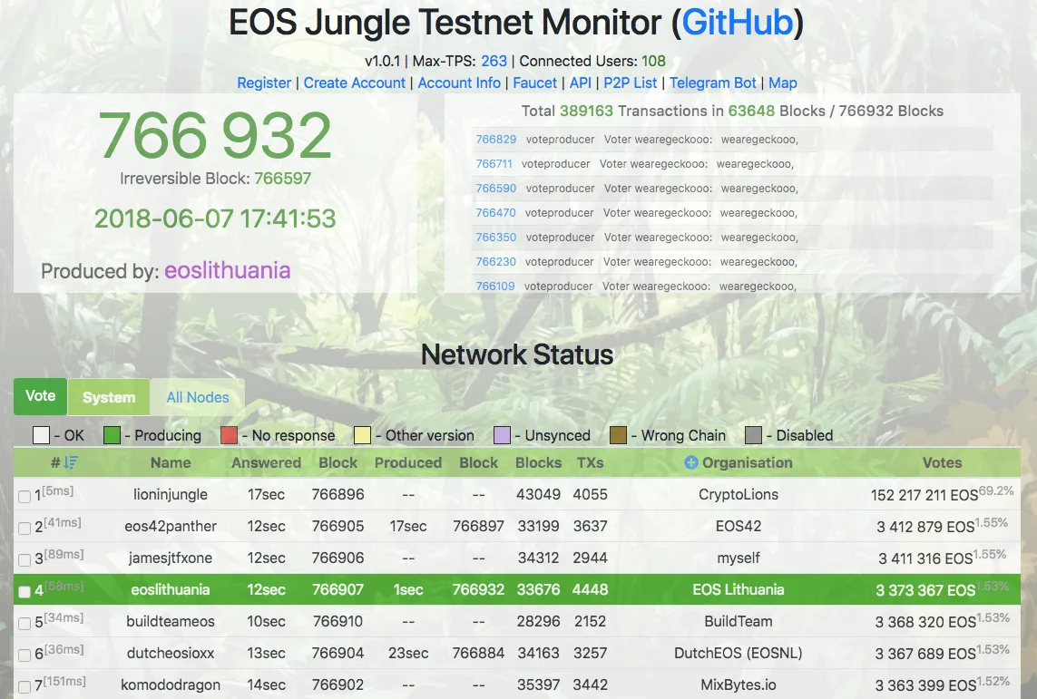The width and height of the screenshot is (1037, 699).
Task: Tick the checkbox for eos42panther row
Action: [x=24, y=528]
